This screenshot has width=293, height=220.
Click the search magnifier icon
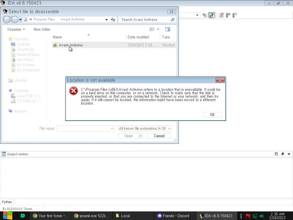click(x=173, y=19)
